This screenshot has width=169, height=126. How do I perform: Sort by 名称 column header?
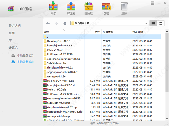pyautogui.click(x=64, y=32)
